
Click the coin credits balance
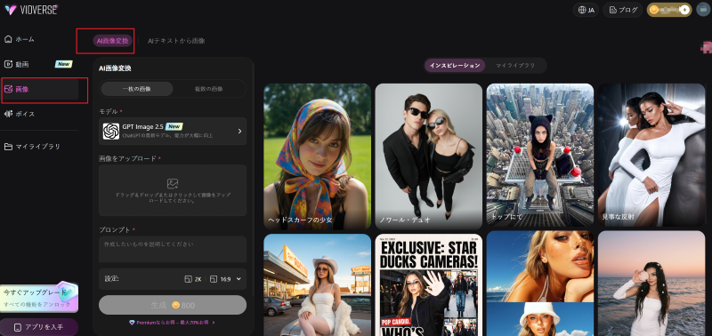tap(669, 10)
